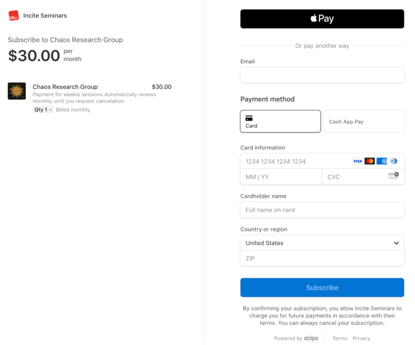Click the Mastercard brand icon
This screenshot has width=415, height=345.
370,161
